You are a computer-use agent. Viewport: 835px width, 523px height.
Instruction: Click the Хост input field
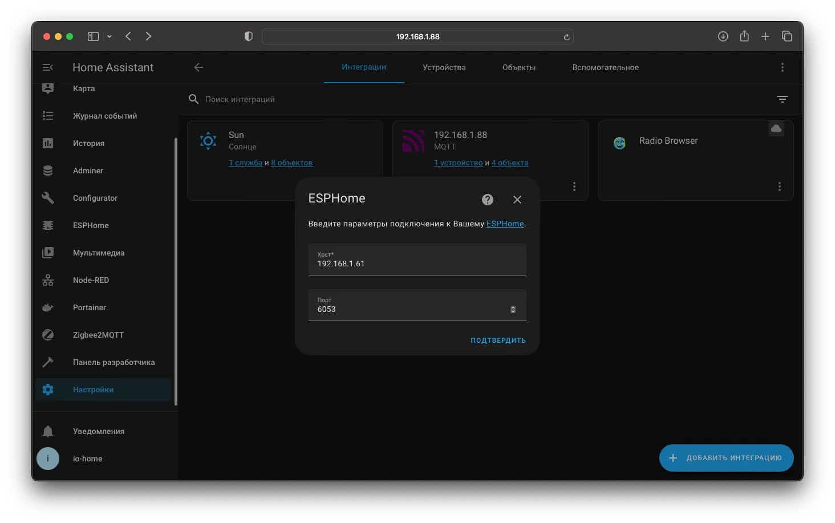(418, 260)
